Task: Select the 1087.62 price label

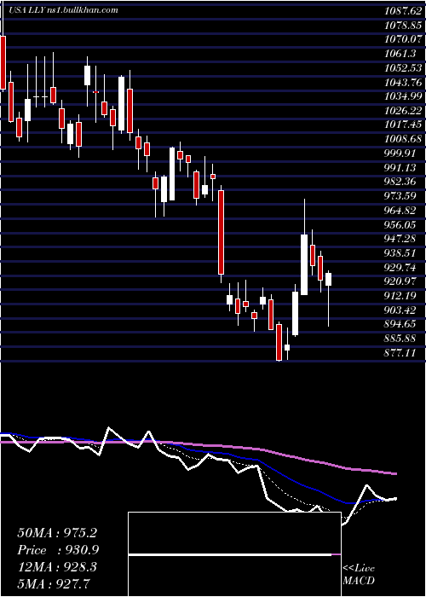Action: tap(405, 12)
